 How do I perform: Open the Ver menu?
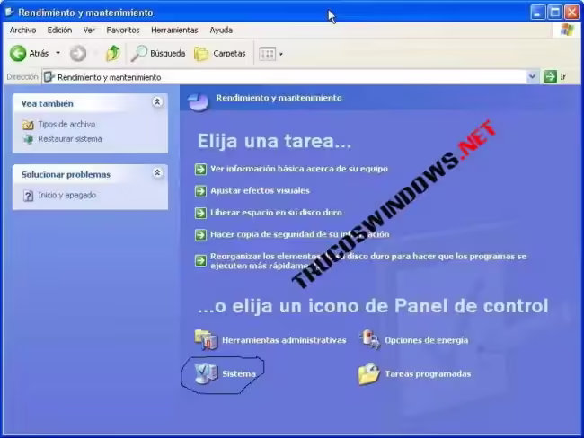(x=89, y=31)
